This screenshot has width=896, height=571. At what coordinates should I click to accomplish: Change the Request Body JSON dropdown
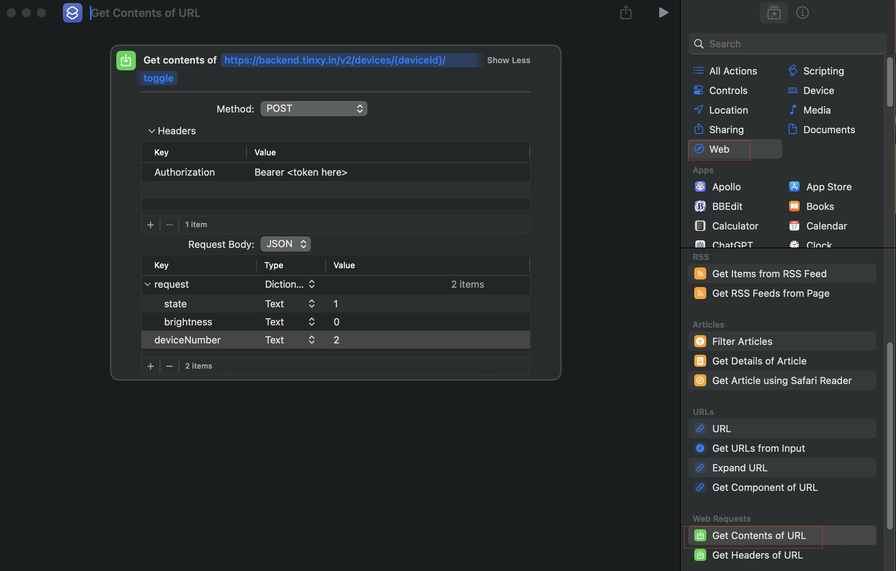tap(285, 244)
